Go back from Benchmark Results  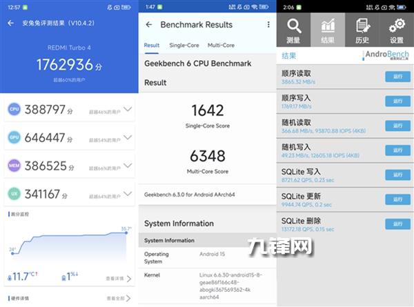coord(149,24)
